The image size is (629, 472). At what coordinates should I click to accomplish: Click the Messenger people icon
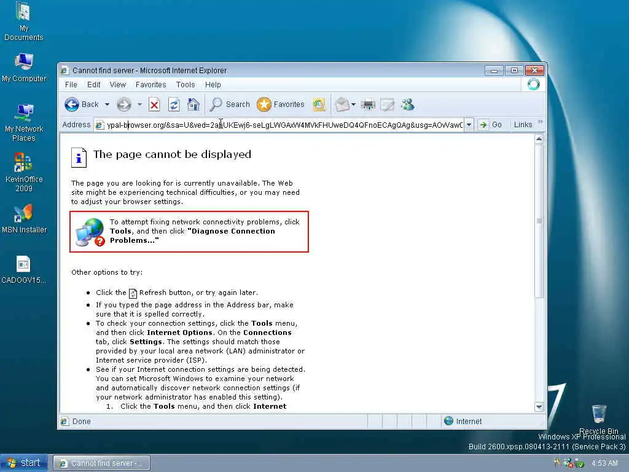(x=408, y=104)
